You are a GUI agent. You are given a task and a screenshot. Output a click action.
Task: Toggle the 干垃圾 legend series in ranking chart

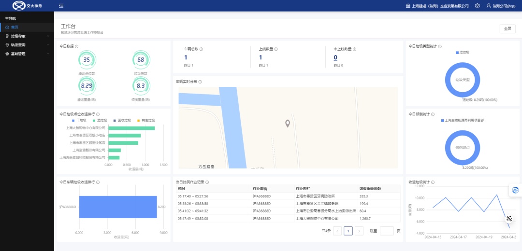tap(79, 120)
